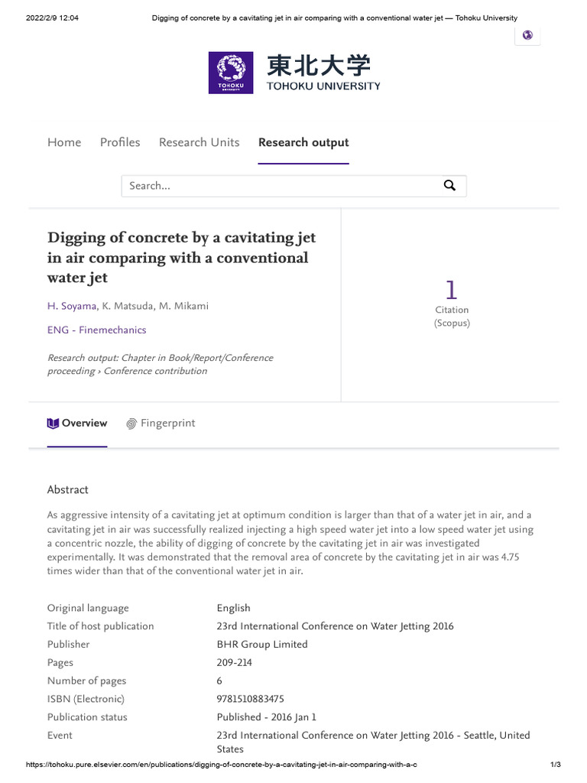Open the Profiles menu item
The image size is (587, 783).
pos(120,142)
